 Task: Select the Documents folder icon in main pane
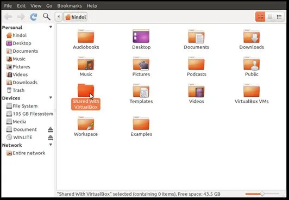pos(196,36)
